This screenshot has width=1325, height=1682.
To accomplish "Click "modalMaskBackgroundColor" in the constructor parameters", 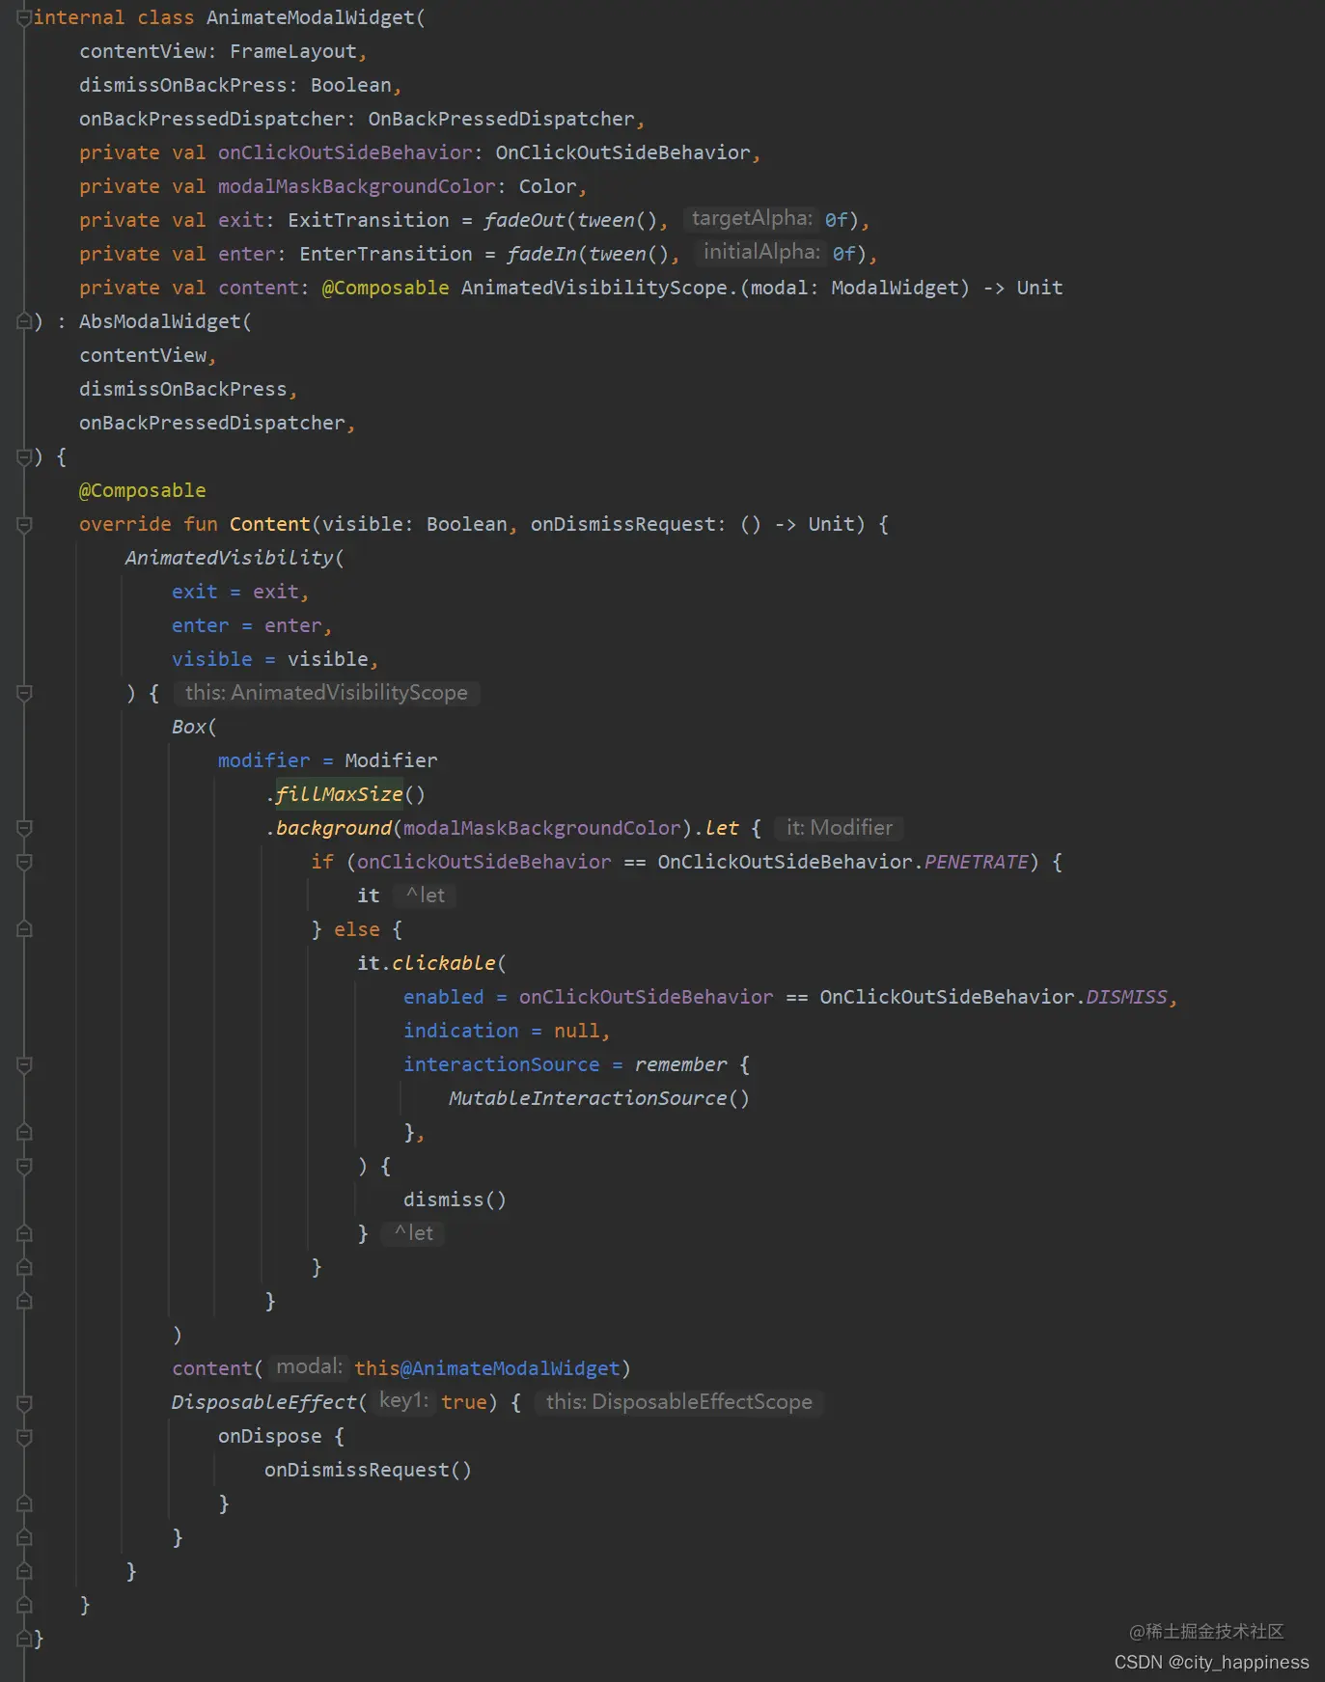I will point(357,187).
